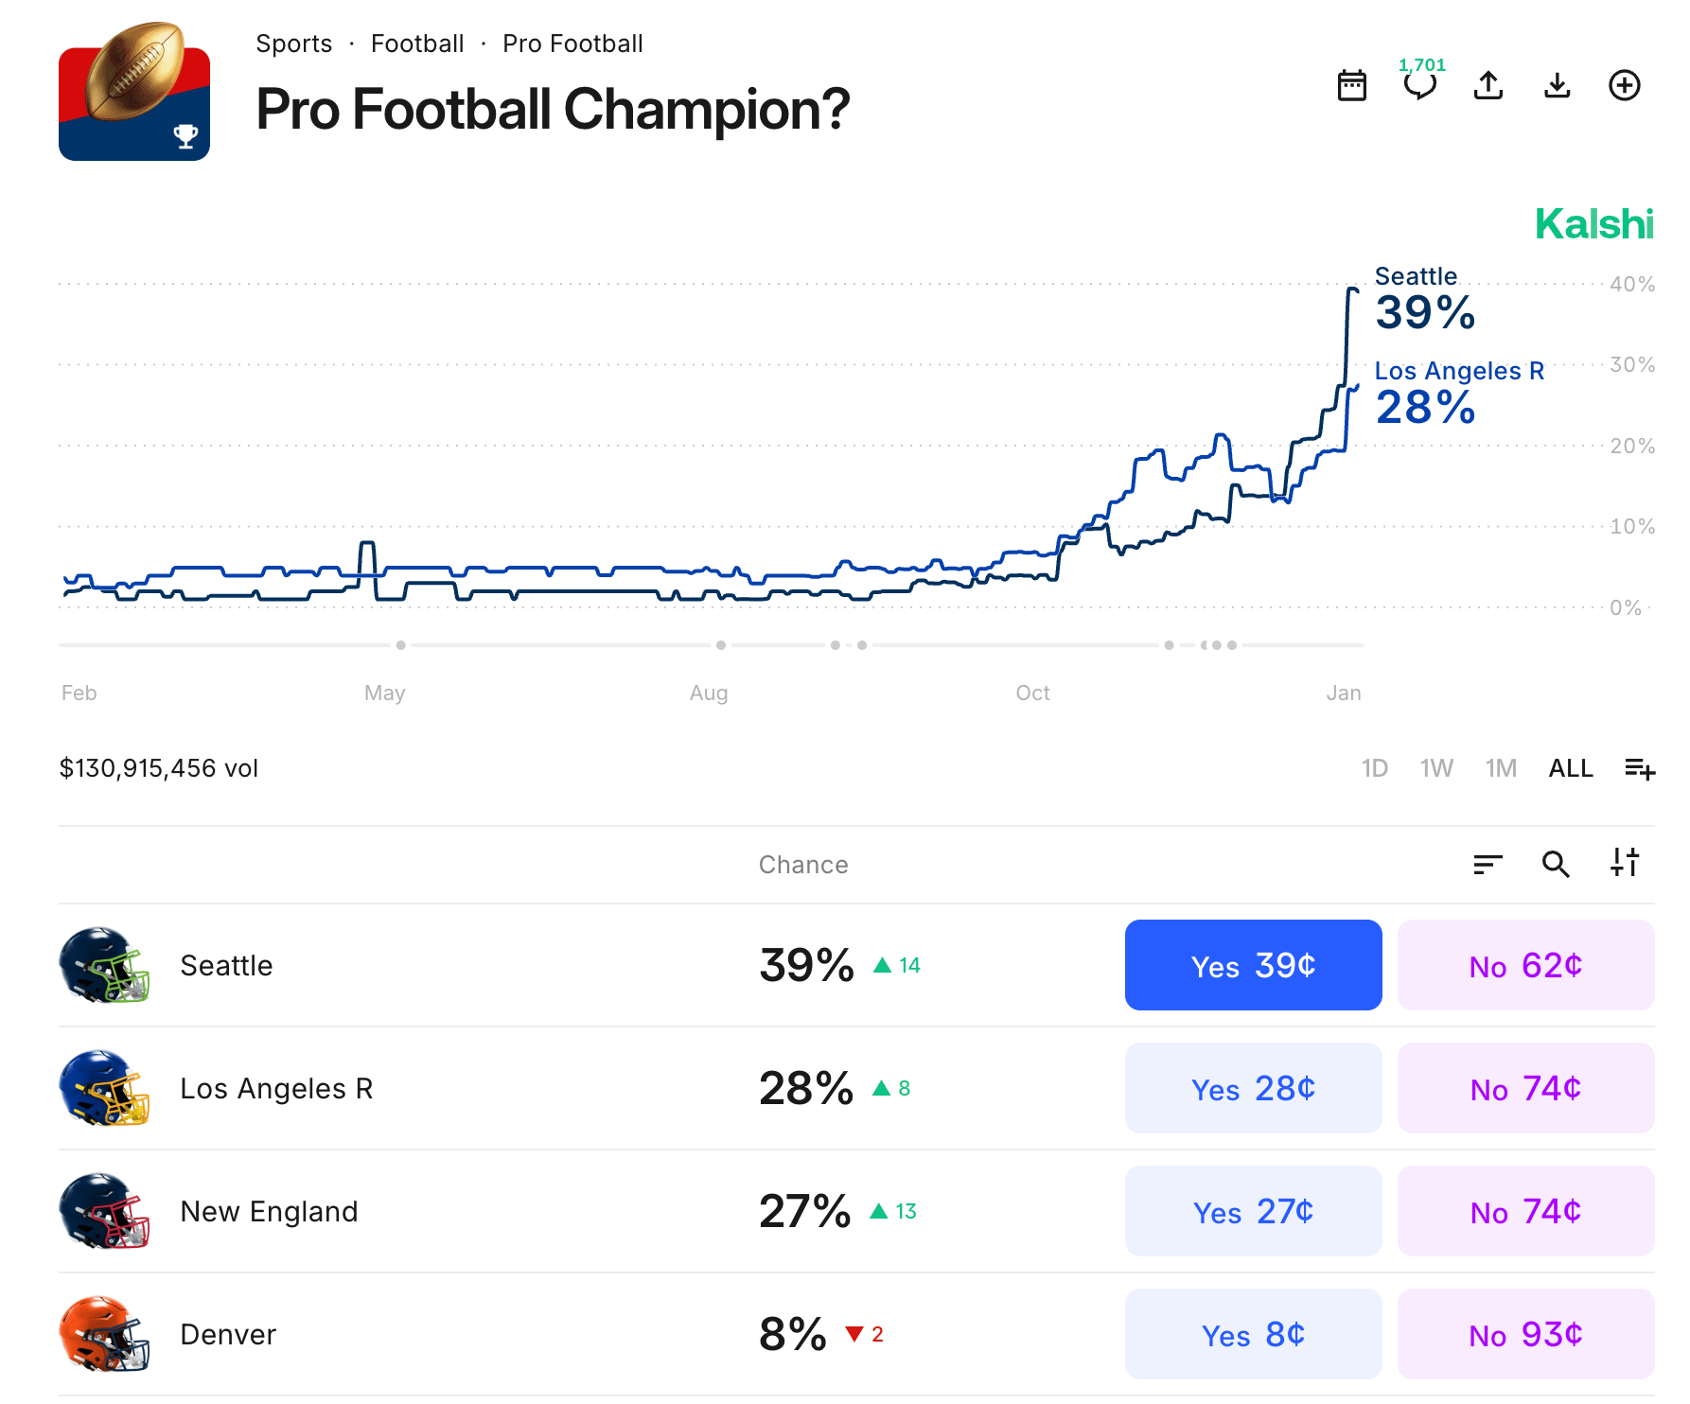
Task: Click the plus circle add icon
Action: 1625,85
